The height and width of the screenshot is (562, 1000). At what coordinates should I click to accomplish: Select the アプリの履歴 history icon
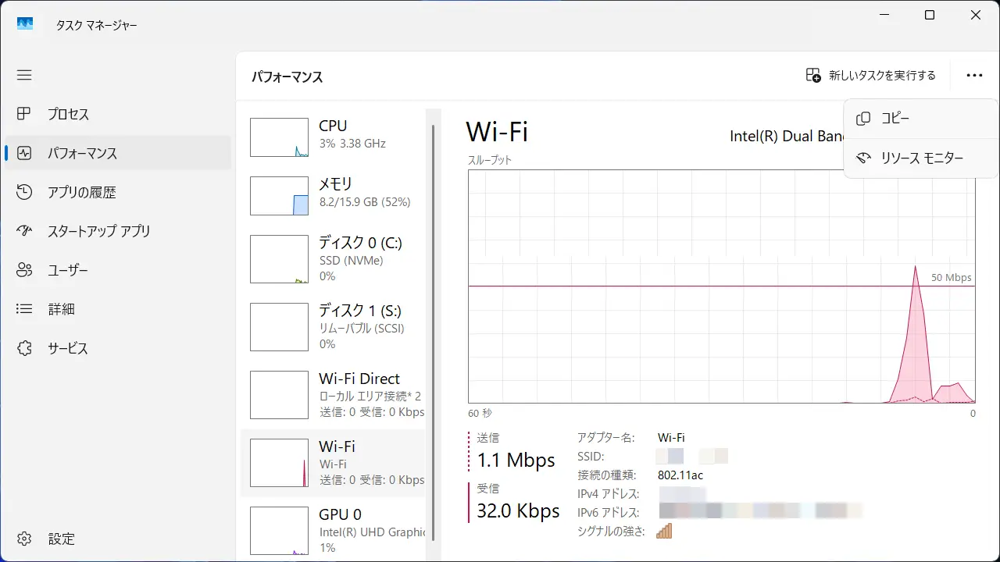coord(24,192)
